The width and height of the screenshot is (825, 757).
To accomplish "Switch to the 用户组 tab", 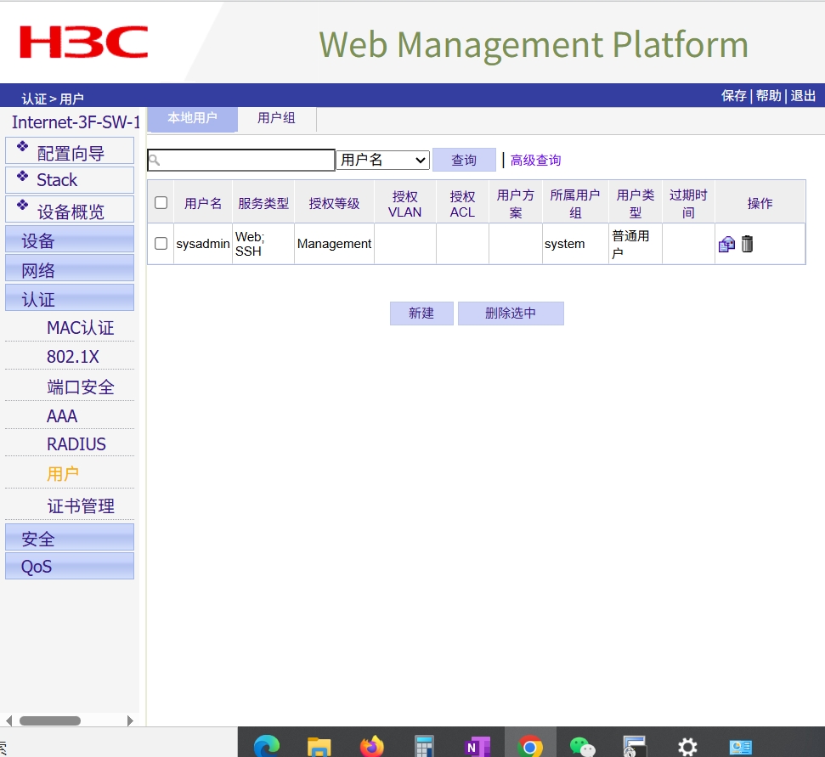I will (x=276, y=118).
